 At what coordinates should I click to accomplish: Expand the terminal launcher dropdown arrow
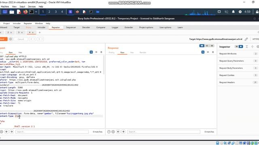[36, 12]
